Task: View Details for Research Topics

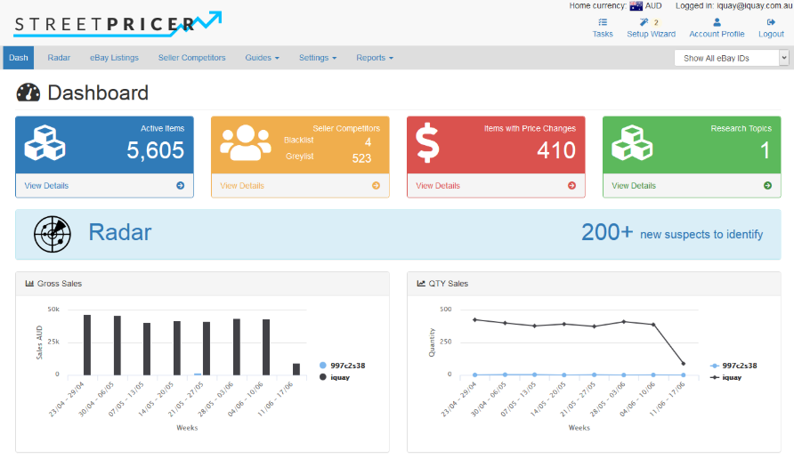Action: click(634, 186)
